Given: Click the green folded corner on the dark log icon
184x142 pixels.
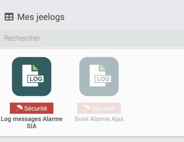Looking at the screenshot, I should [35, 67].
